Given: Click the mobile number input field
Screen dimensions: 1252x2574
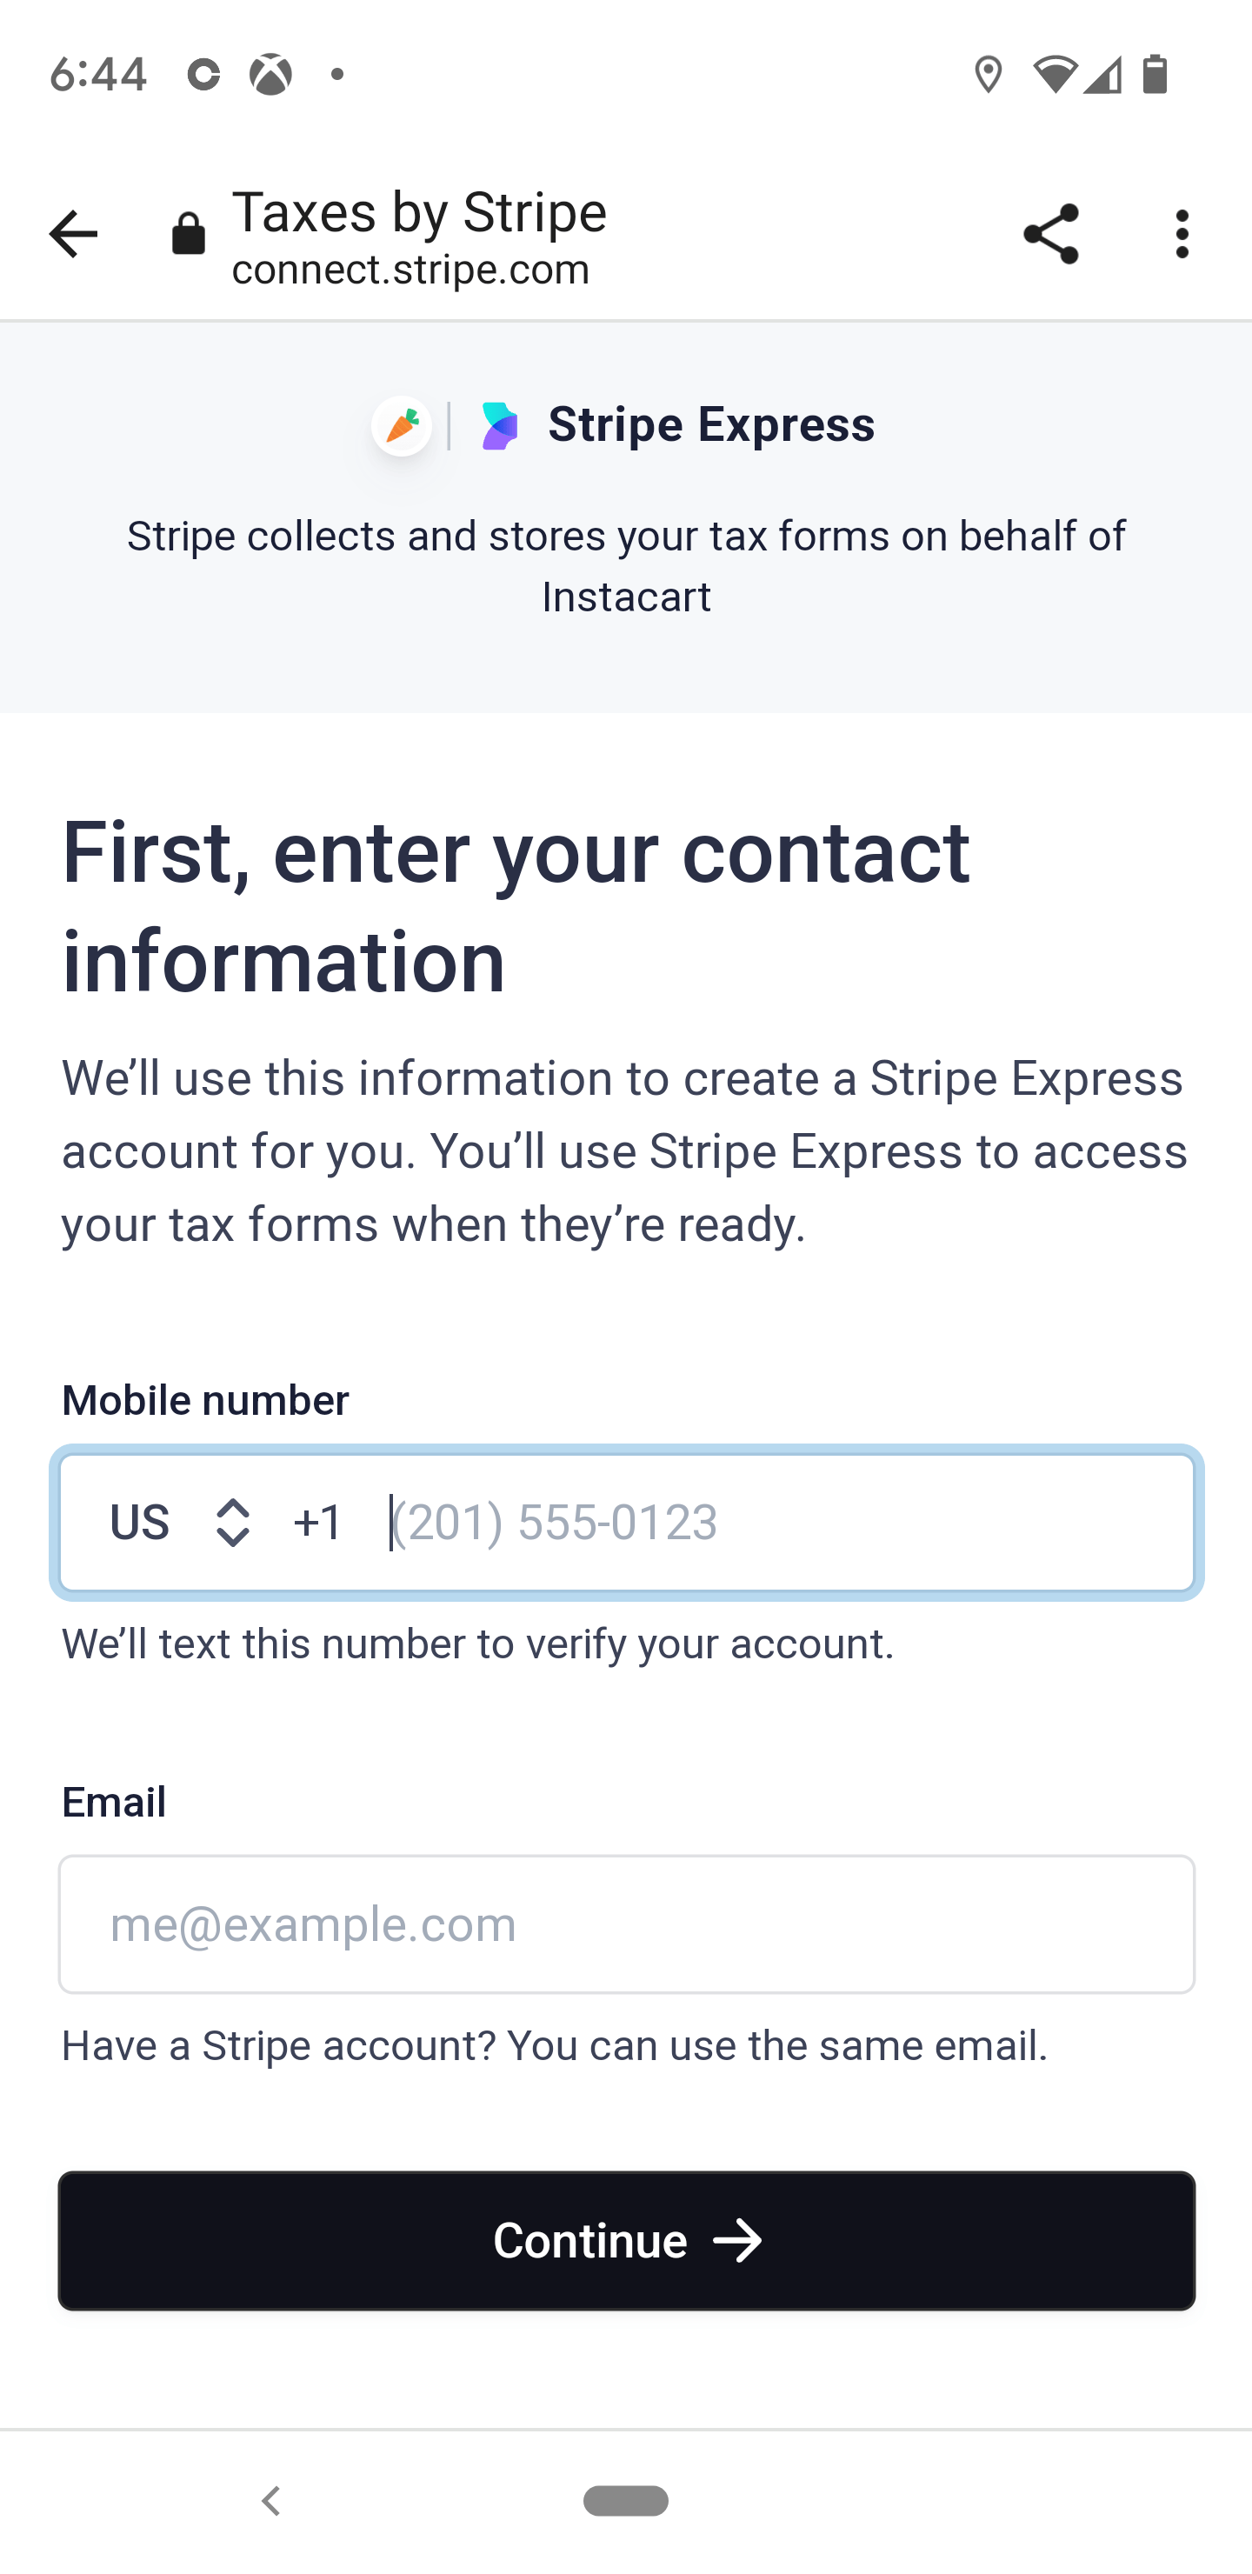Looking at the screenshot, I should coord(779,1523).
